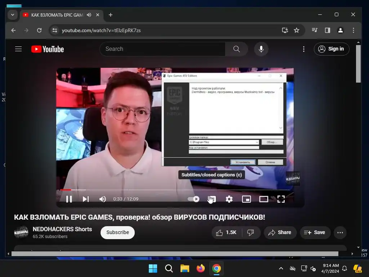Image resolution: width=369 pixels, height=277 pixels.
Task: Select the YouTube video tab
Action: click(x=57, y=15)
